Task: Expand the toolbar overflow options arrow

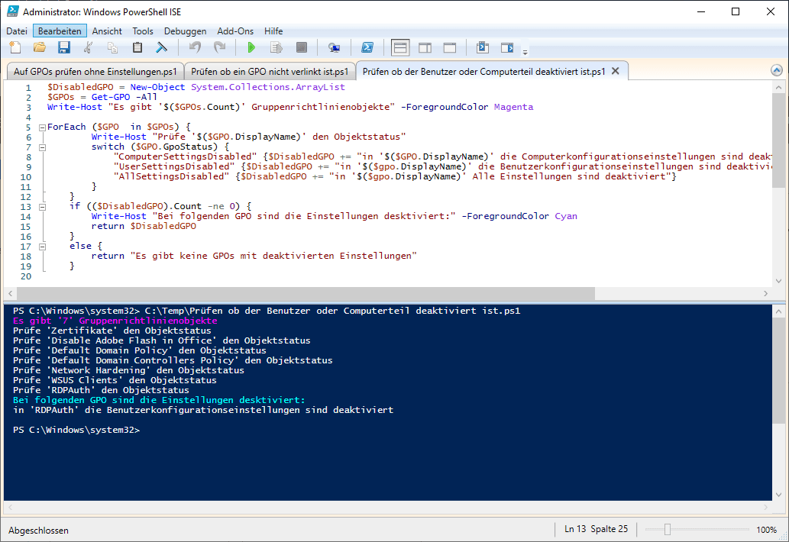Action: tap(525, 52)
